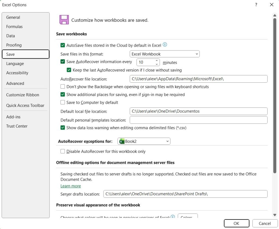Open the Trust Center section
The width and height of the screenshot is (279, 229).
coord(17,126)
